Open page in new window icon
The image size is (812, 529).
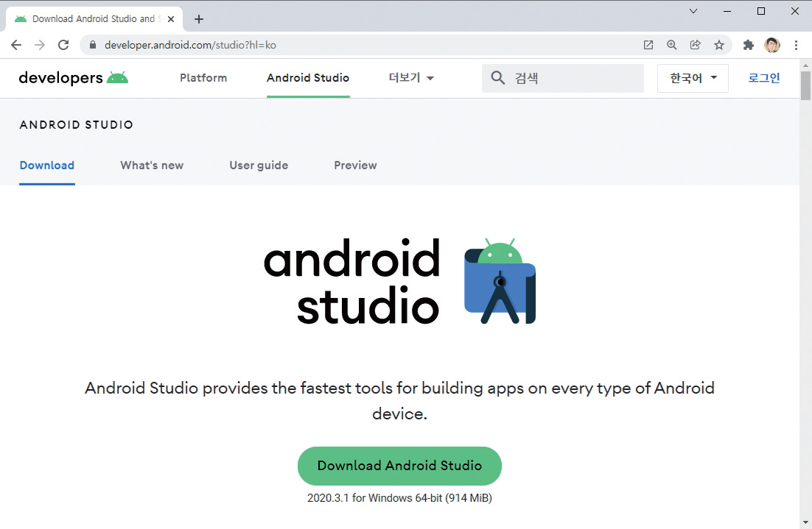[x=648, y=45]
